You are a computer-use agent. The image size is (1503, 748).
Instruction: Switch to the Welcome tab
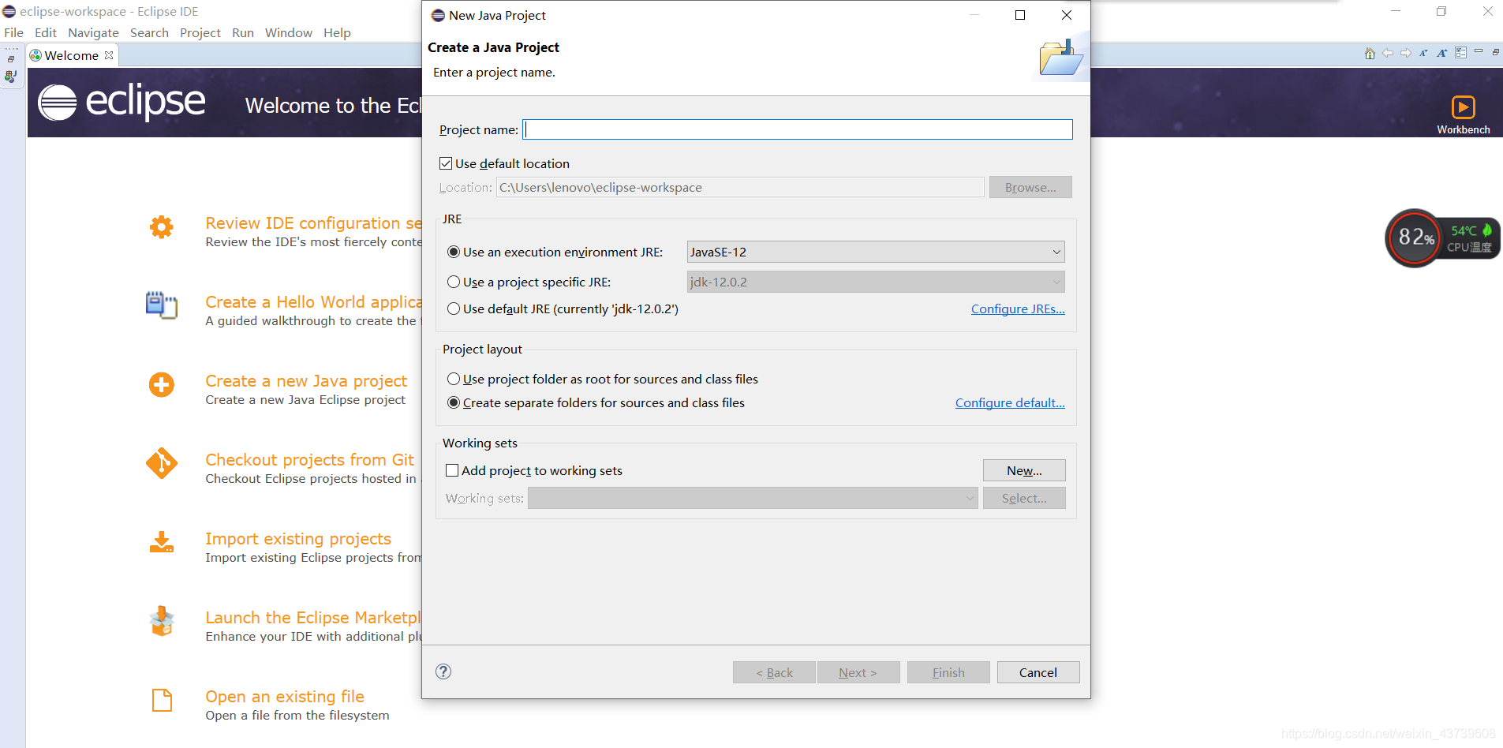pos(71,55)
